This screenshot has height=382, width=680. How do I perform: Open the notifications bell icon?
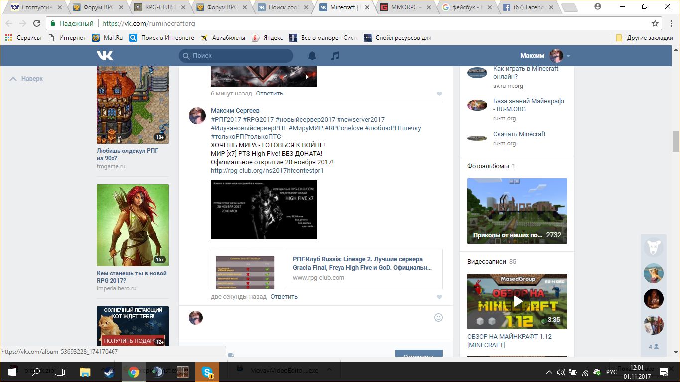point(312,56)
